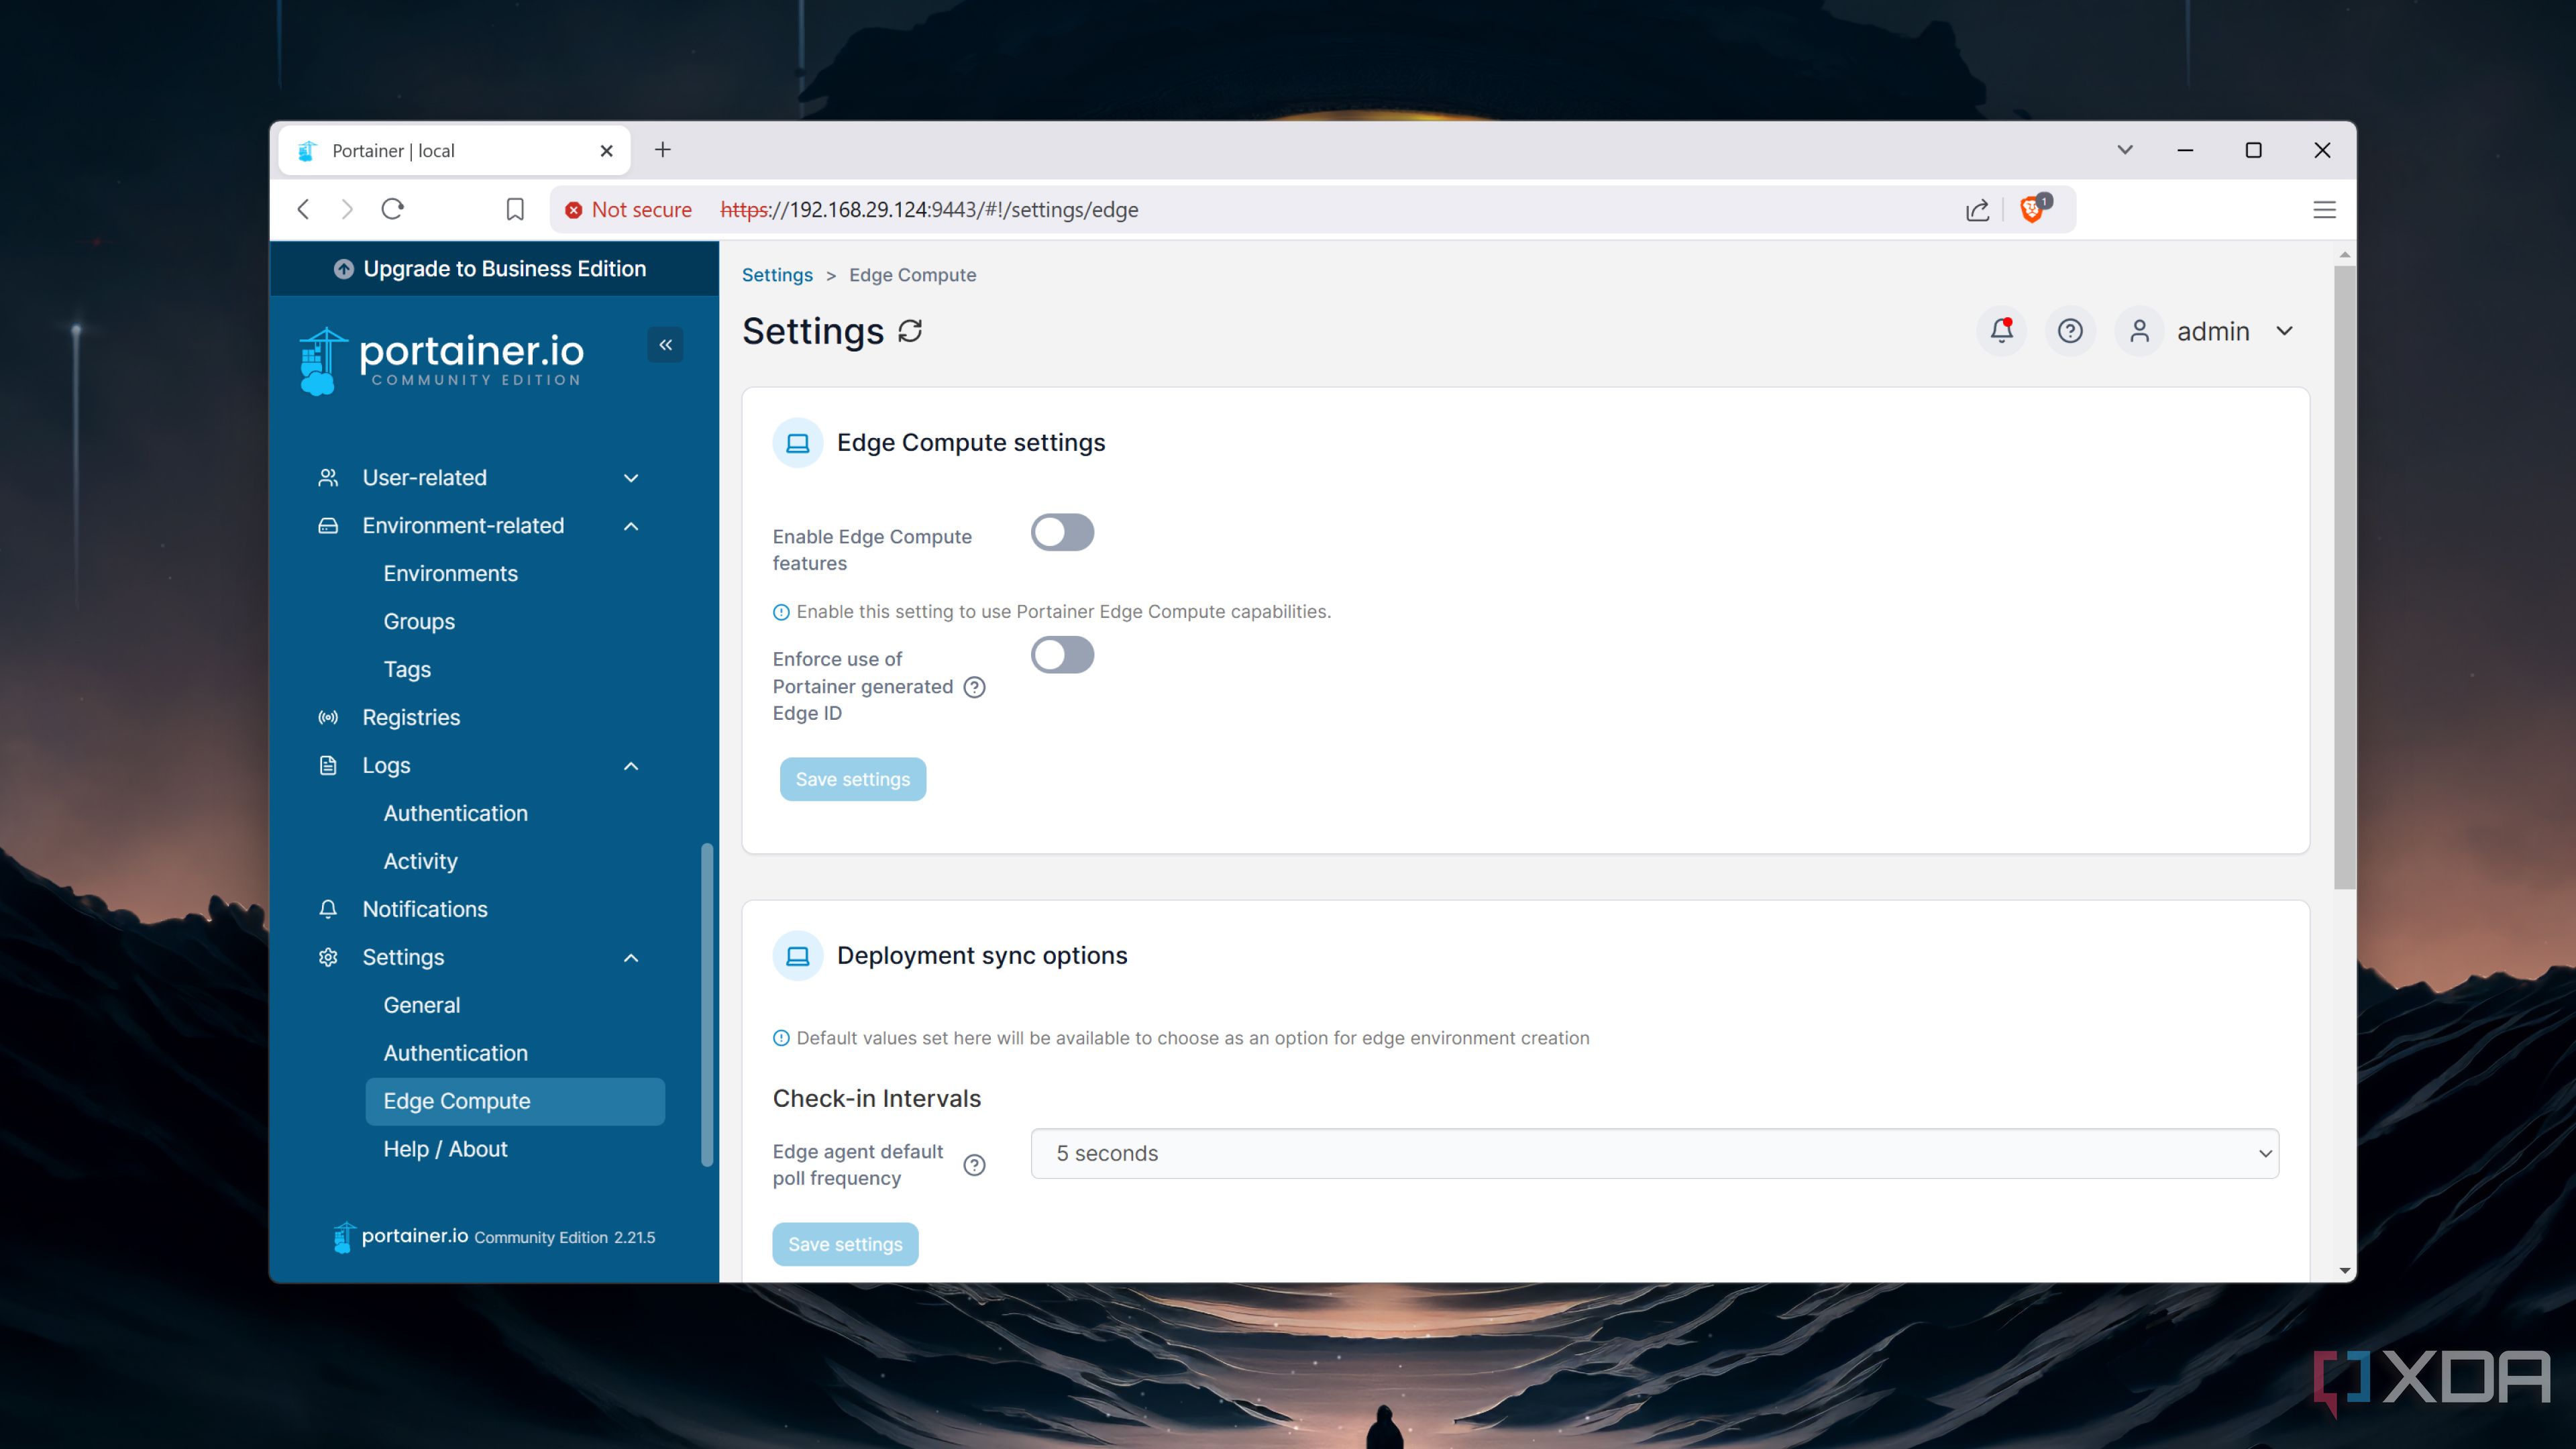Click the browser back arrow
This screenshot has height=1449, width=2576.
(x=304, y=209)
